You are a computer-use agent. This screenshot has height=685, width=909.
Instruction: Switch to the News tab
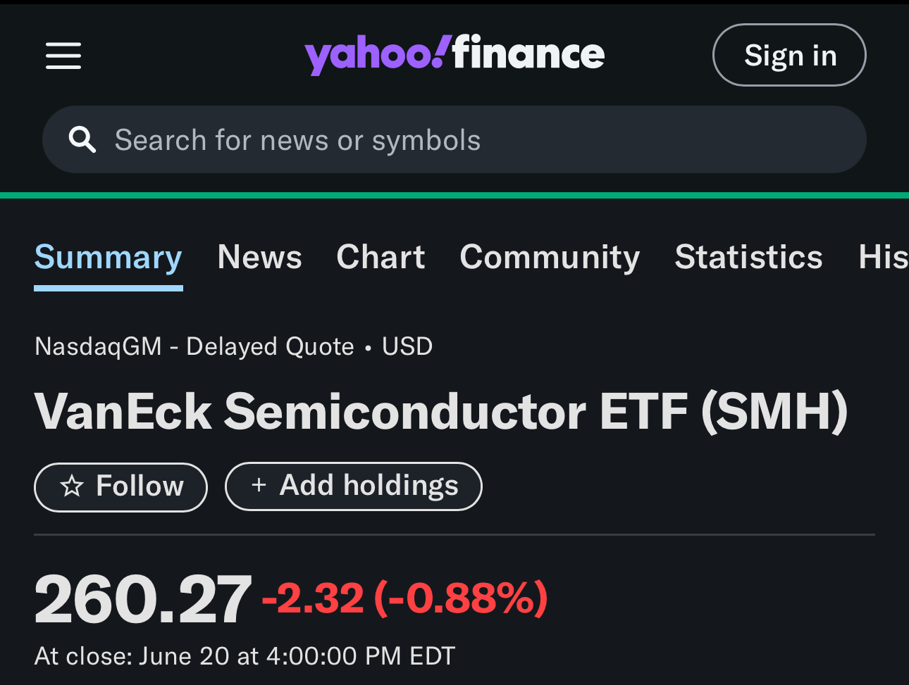(259, 257)
